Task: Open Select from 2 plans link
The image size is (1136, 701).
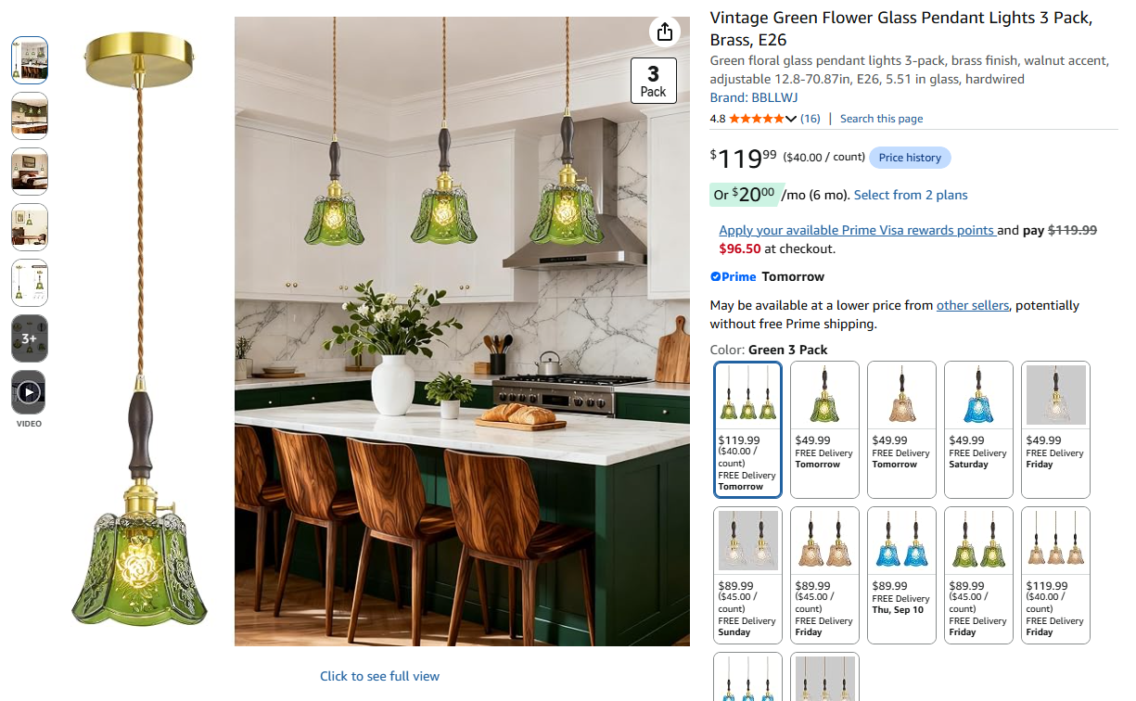Action: 911,195
